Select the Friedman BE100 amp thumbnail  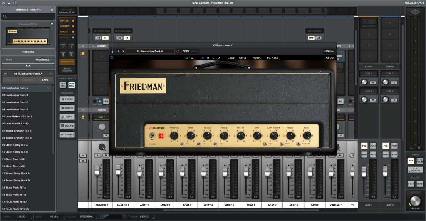[x=28, y=37]
